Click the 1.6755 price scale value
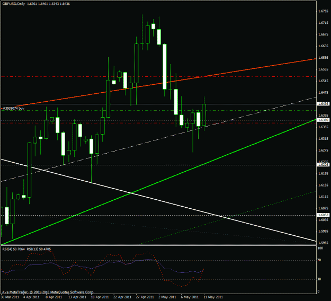The image size is (331, 301). point(324,11)
